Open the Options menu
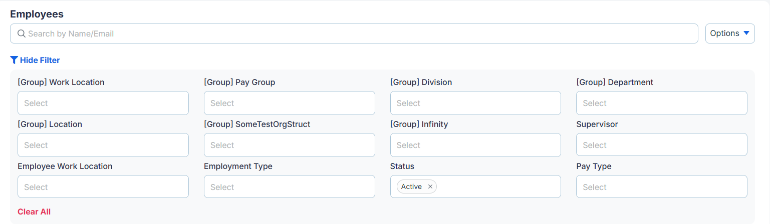 (730, 33)
